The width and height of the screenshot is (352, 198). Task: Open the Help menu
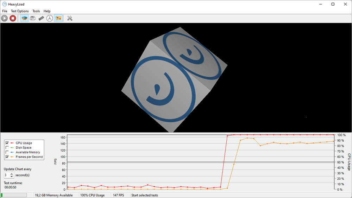pyautogui.click(x=47, y=11)
